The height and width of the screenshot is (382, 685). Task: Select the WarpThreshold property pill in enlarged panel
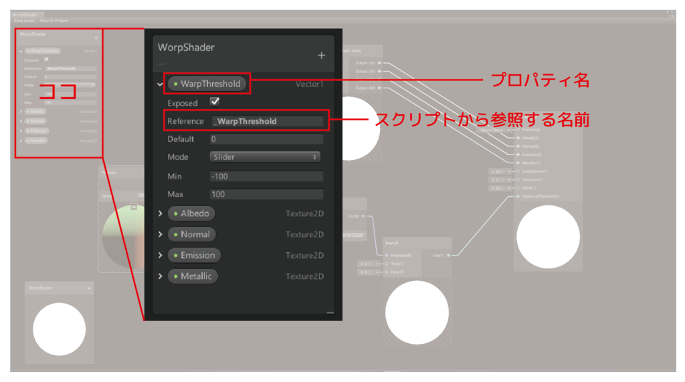(207, 84)
